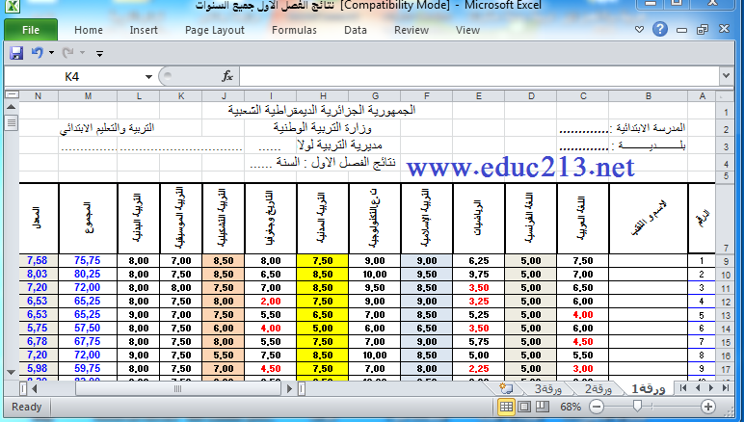This screenshot has width=744, height=422.
Task: Open Excel Help question mark icon
Action: pyautogui.click(x=660, y=30)
